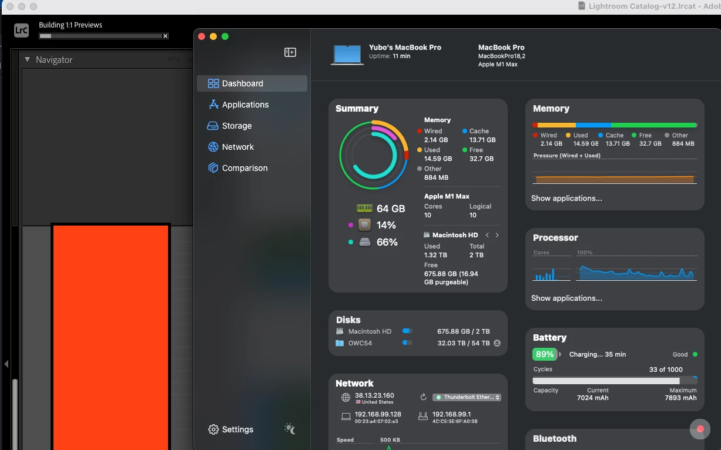Click the OWC54 folder icon in Disks
The image size is (721, 450).
point(340,343)
